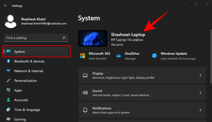Click the desktop wallpaper thumbnail
This screenshot has height=122, width=212.
click(93, 38)
